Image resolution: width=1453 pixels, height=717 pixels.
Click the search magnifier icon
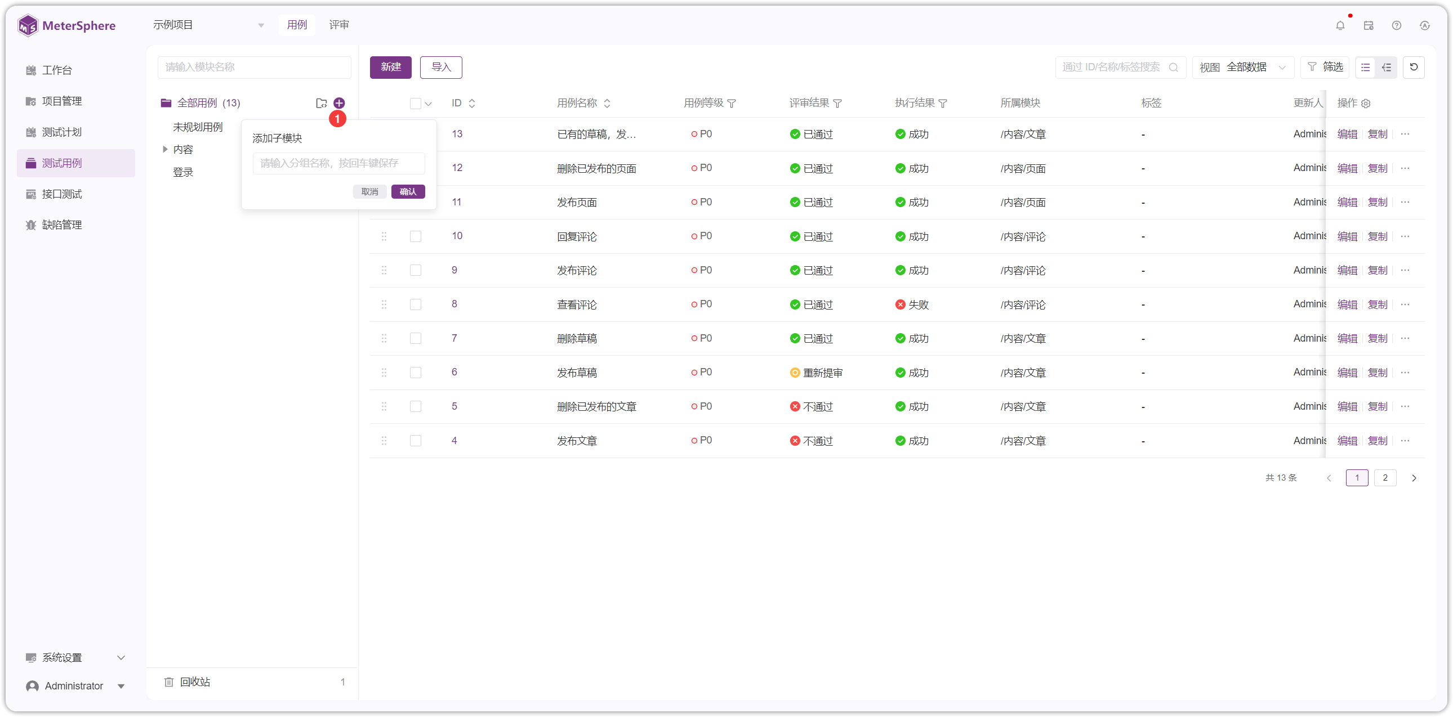point(1174,67)
